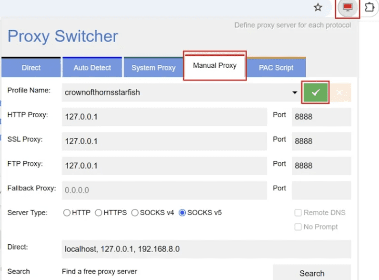Edit the SSL Proxy port field
Viewport: 379px width, 280px height.
point(321,141)
